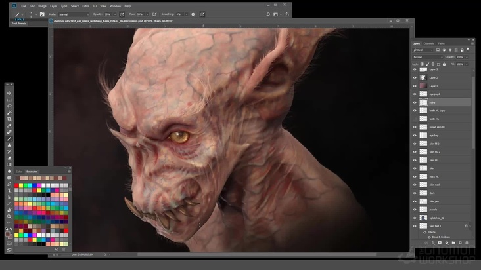Toggle lock all on layer
The width and height of the screenshot is (481, 270).
coord(444,64)
